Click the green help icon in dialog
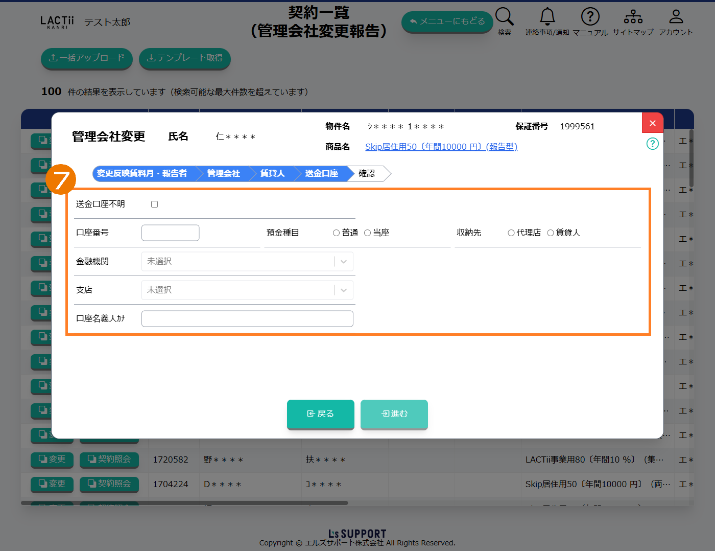Screen dimensions: 715x551 652,144
